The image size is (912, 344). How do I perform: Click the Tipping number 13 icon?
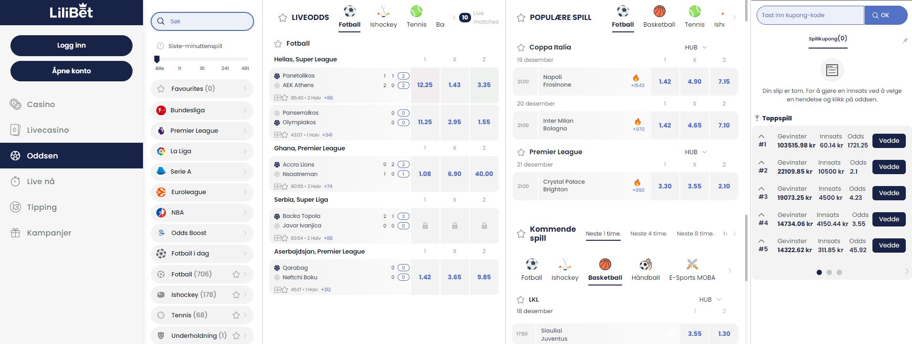click(15, 207)
